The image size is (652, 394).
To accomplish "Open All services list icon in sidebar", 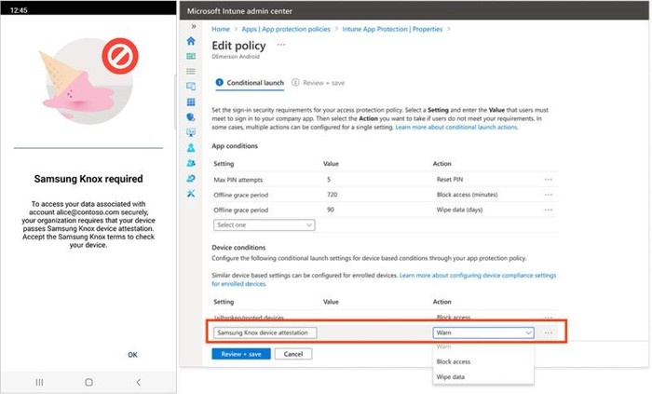I will pyautogui.click(x=192, y=71).
